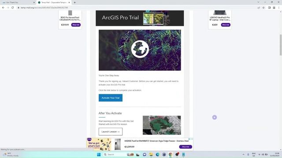Click the Temu ad banner image
282x158 pixels.
(x=99, y=144)
